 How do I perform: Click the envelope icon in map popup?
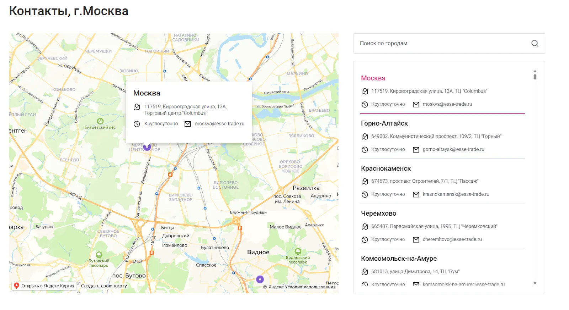(x=188, y=124)
